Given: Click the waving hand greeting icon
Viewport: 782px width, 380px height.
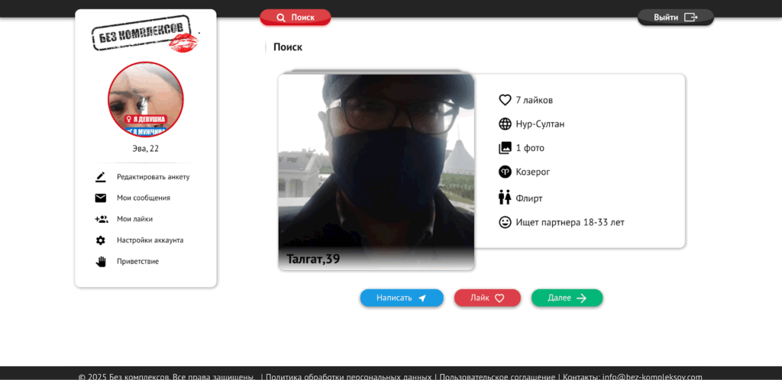Looking at the screenshot, I should [101, 262].
